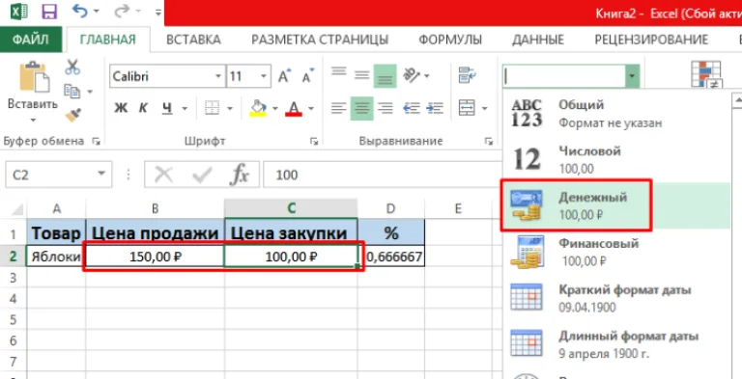Align text to the middle of cell
The width and height of the screenshot is (742, 379).
click(x=362, y=75)
